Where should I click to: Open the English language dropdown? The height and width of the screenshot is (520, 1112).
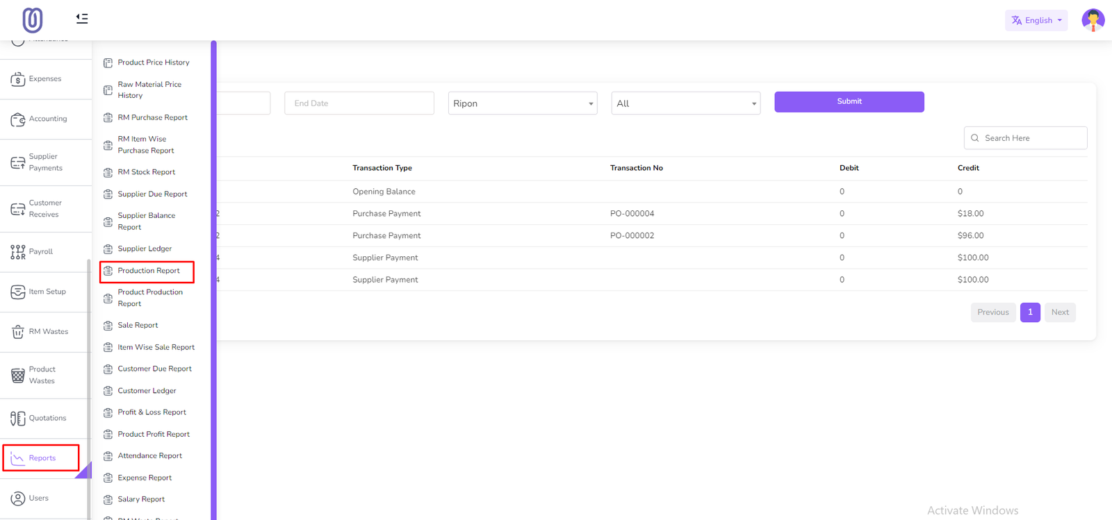1036,20
